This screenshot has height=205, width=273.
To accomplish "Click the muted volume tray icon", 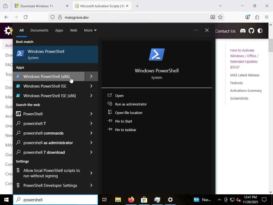I will pos(238,200).
